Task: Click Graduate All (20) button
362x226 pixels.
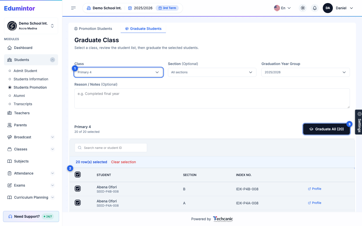Action: [327, 129]
